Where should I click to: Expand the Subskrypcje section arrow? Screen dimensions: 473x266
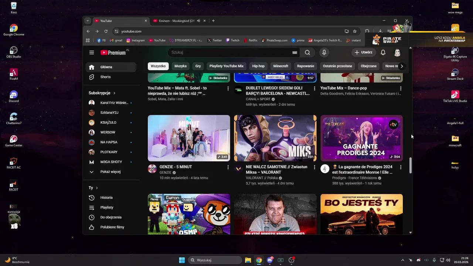click(x=114, y=93)
